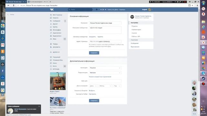This screenshot has height=116, width=207.
Task: Open Internet Explorer from the right taskbar
Action: 203,27
